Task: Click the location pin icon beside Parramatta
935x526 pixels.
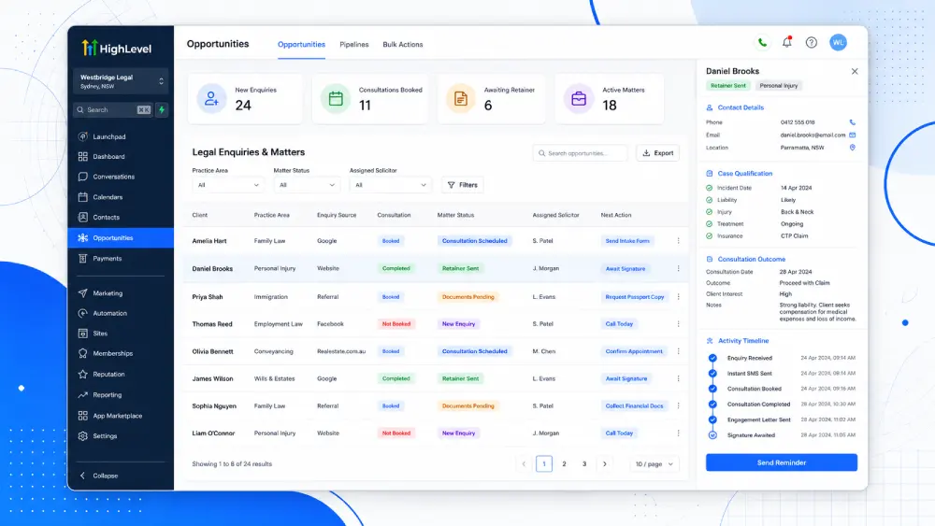Action: pyautogui.click(x=852, y=148)
